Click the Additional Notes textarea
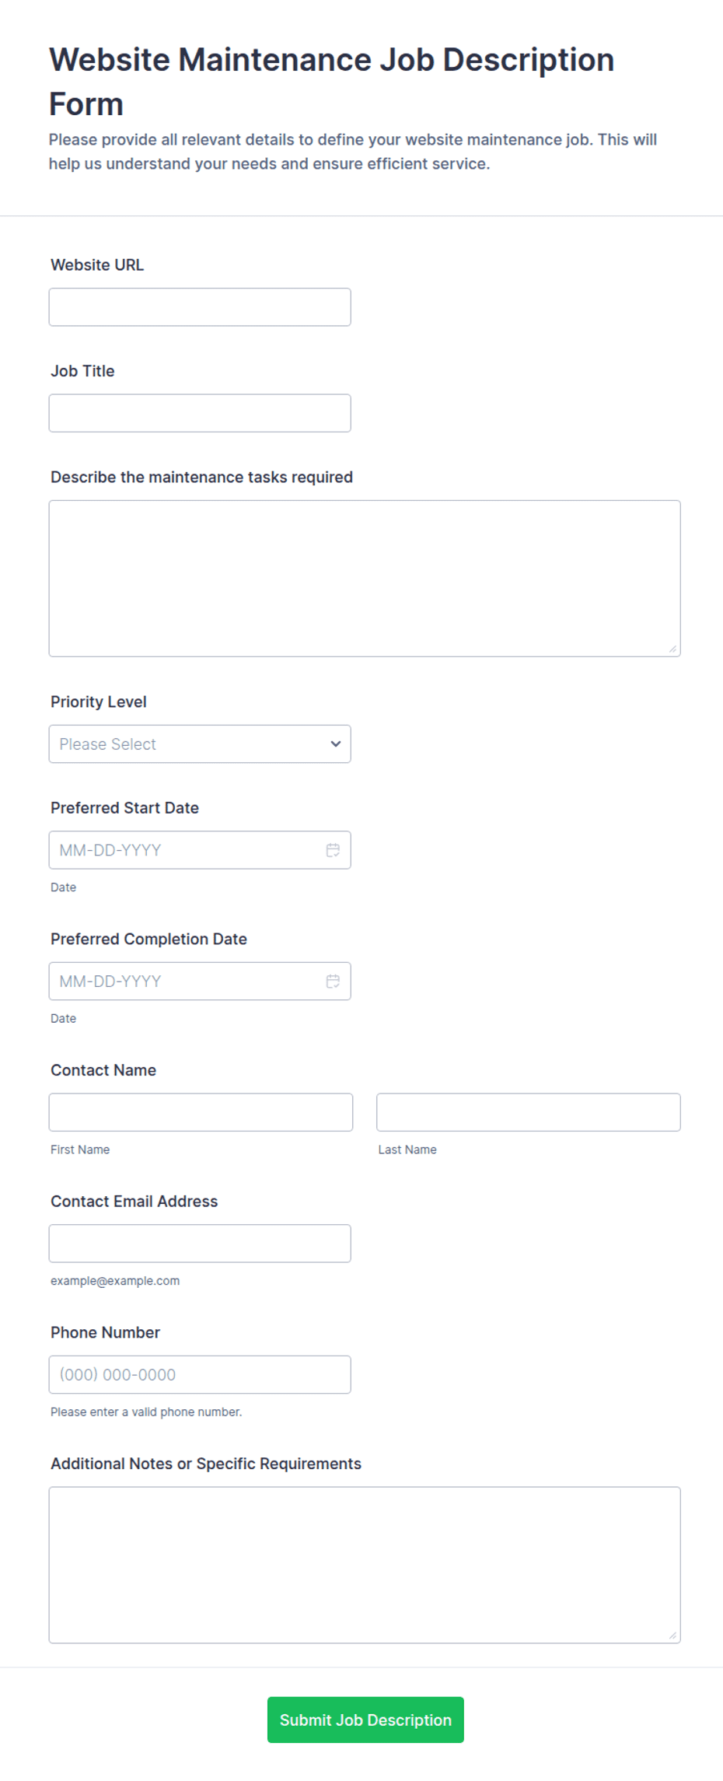 (365, 1566)
